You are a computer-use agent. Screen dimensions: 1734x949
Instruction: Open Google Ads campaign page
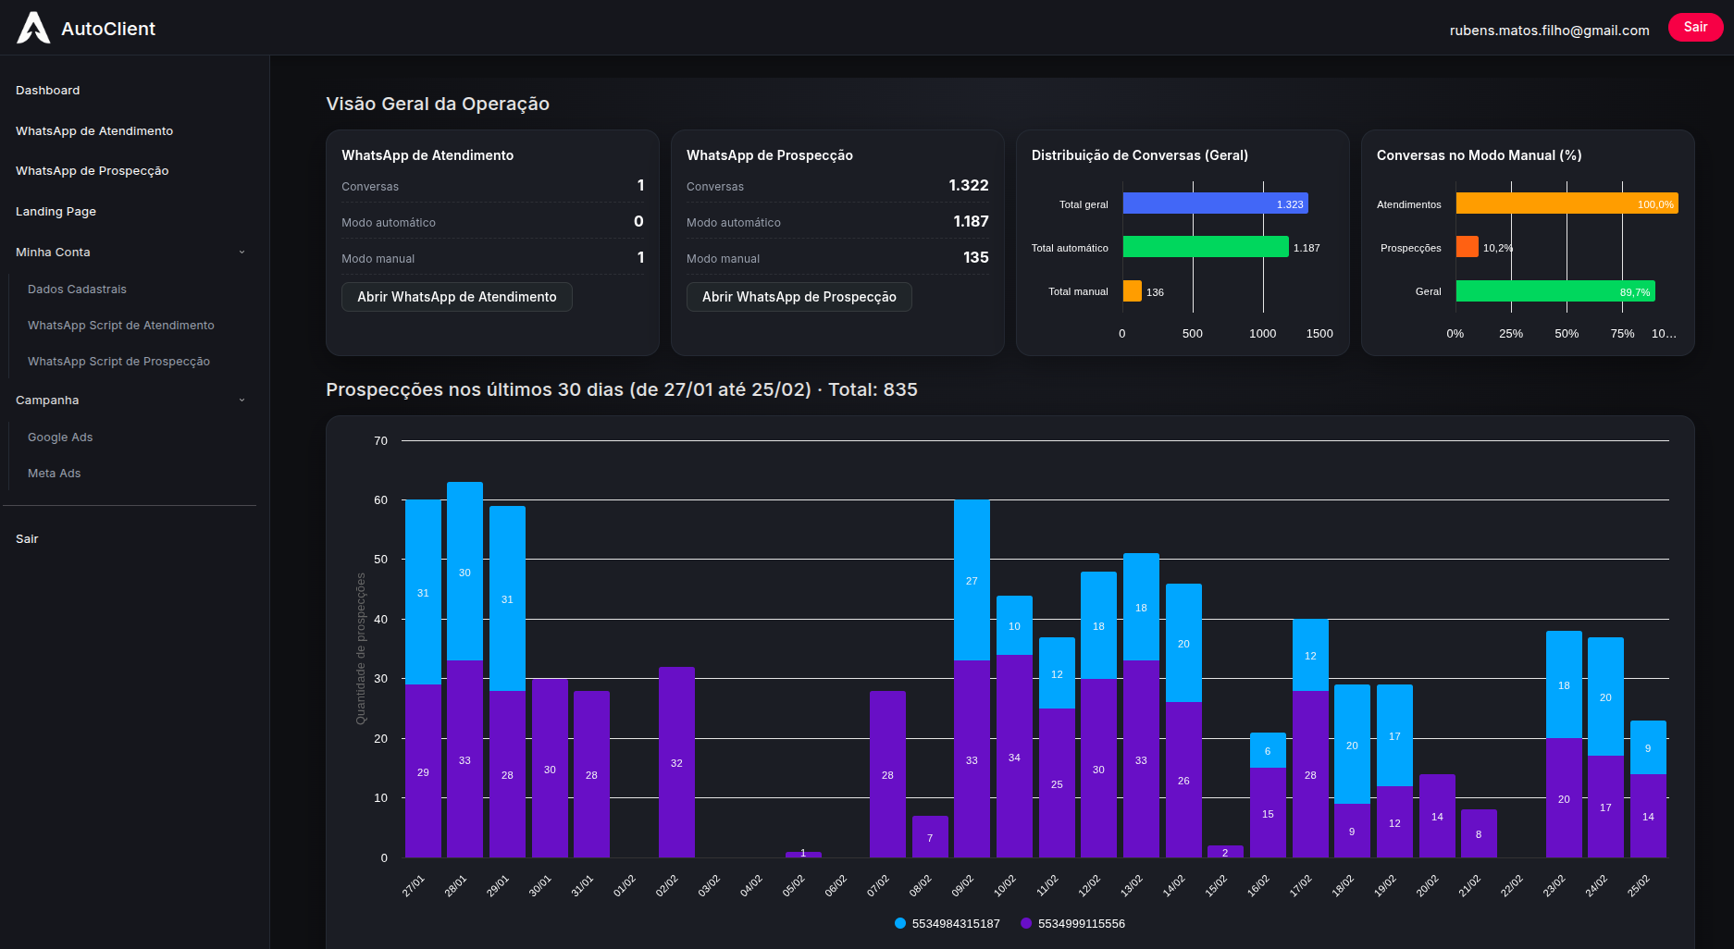click(x=60, y=438)
